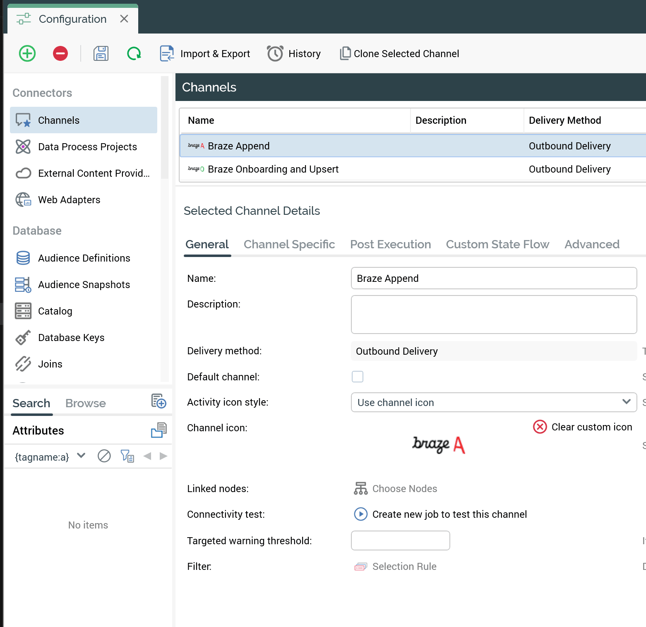This screenshot has height=627, width=646.
Task: Expand the {tagname:a} dropdown arrow
Action: 81,456
